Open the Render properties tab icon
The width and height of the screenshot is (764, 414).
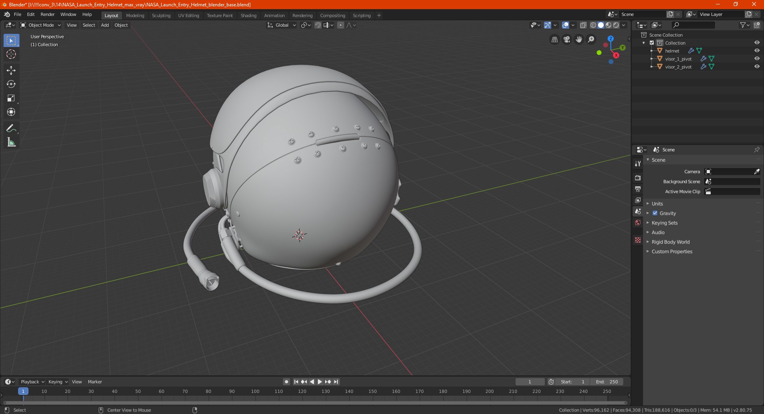(638, 178)
